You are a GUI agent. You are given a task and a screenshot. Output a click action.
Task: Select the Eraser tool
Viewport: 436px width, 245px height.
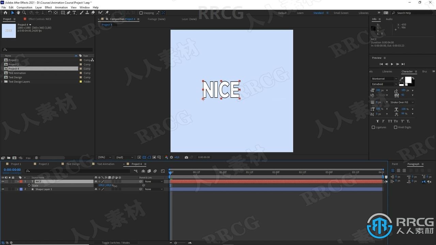[x=93, y=13]
